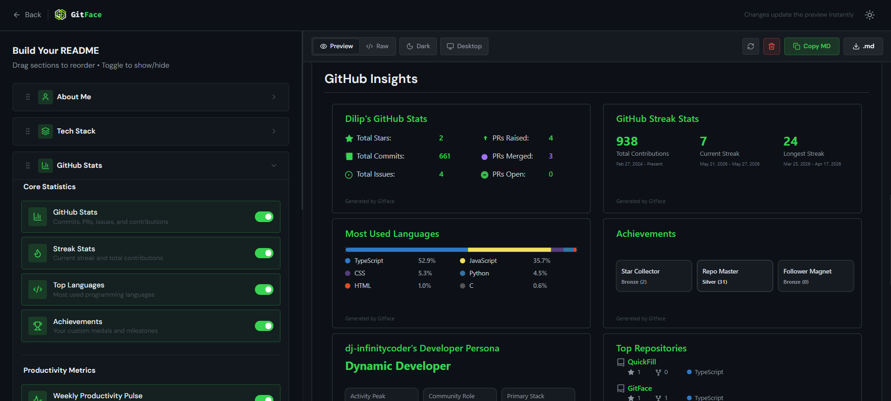Toggle light theme sun icon
Image resolution: width=891 pixels, height=401 pixels.
point(870,15)
